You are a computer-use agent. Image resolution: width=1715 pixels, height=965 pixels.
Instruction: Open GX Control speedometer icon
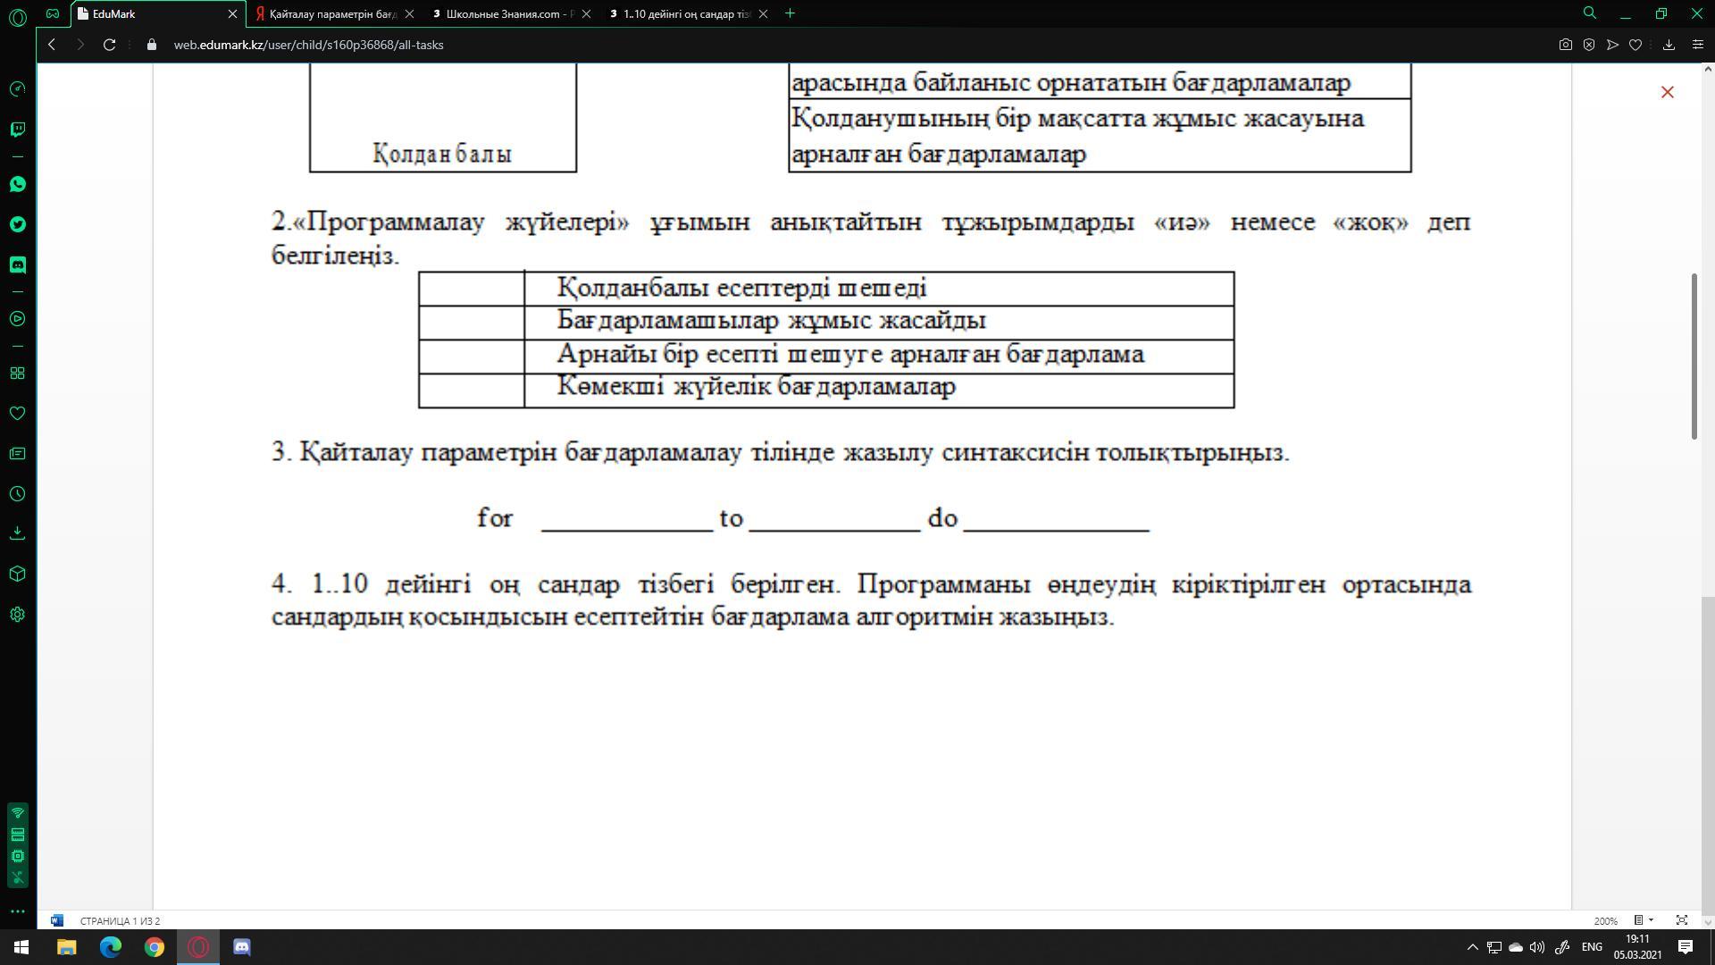(17, 88)
